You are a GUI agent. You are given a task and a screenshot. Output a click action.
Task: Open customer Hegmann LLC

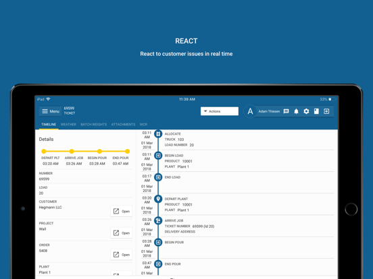[x=122, y=211]
